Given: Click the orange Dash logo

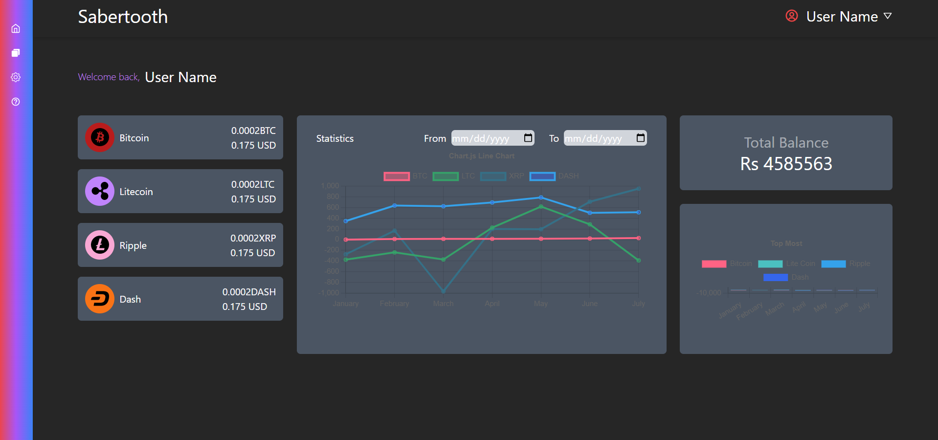Looking at the screenshot, I should click(x=100, y=299).
